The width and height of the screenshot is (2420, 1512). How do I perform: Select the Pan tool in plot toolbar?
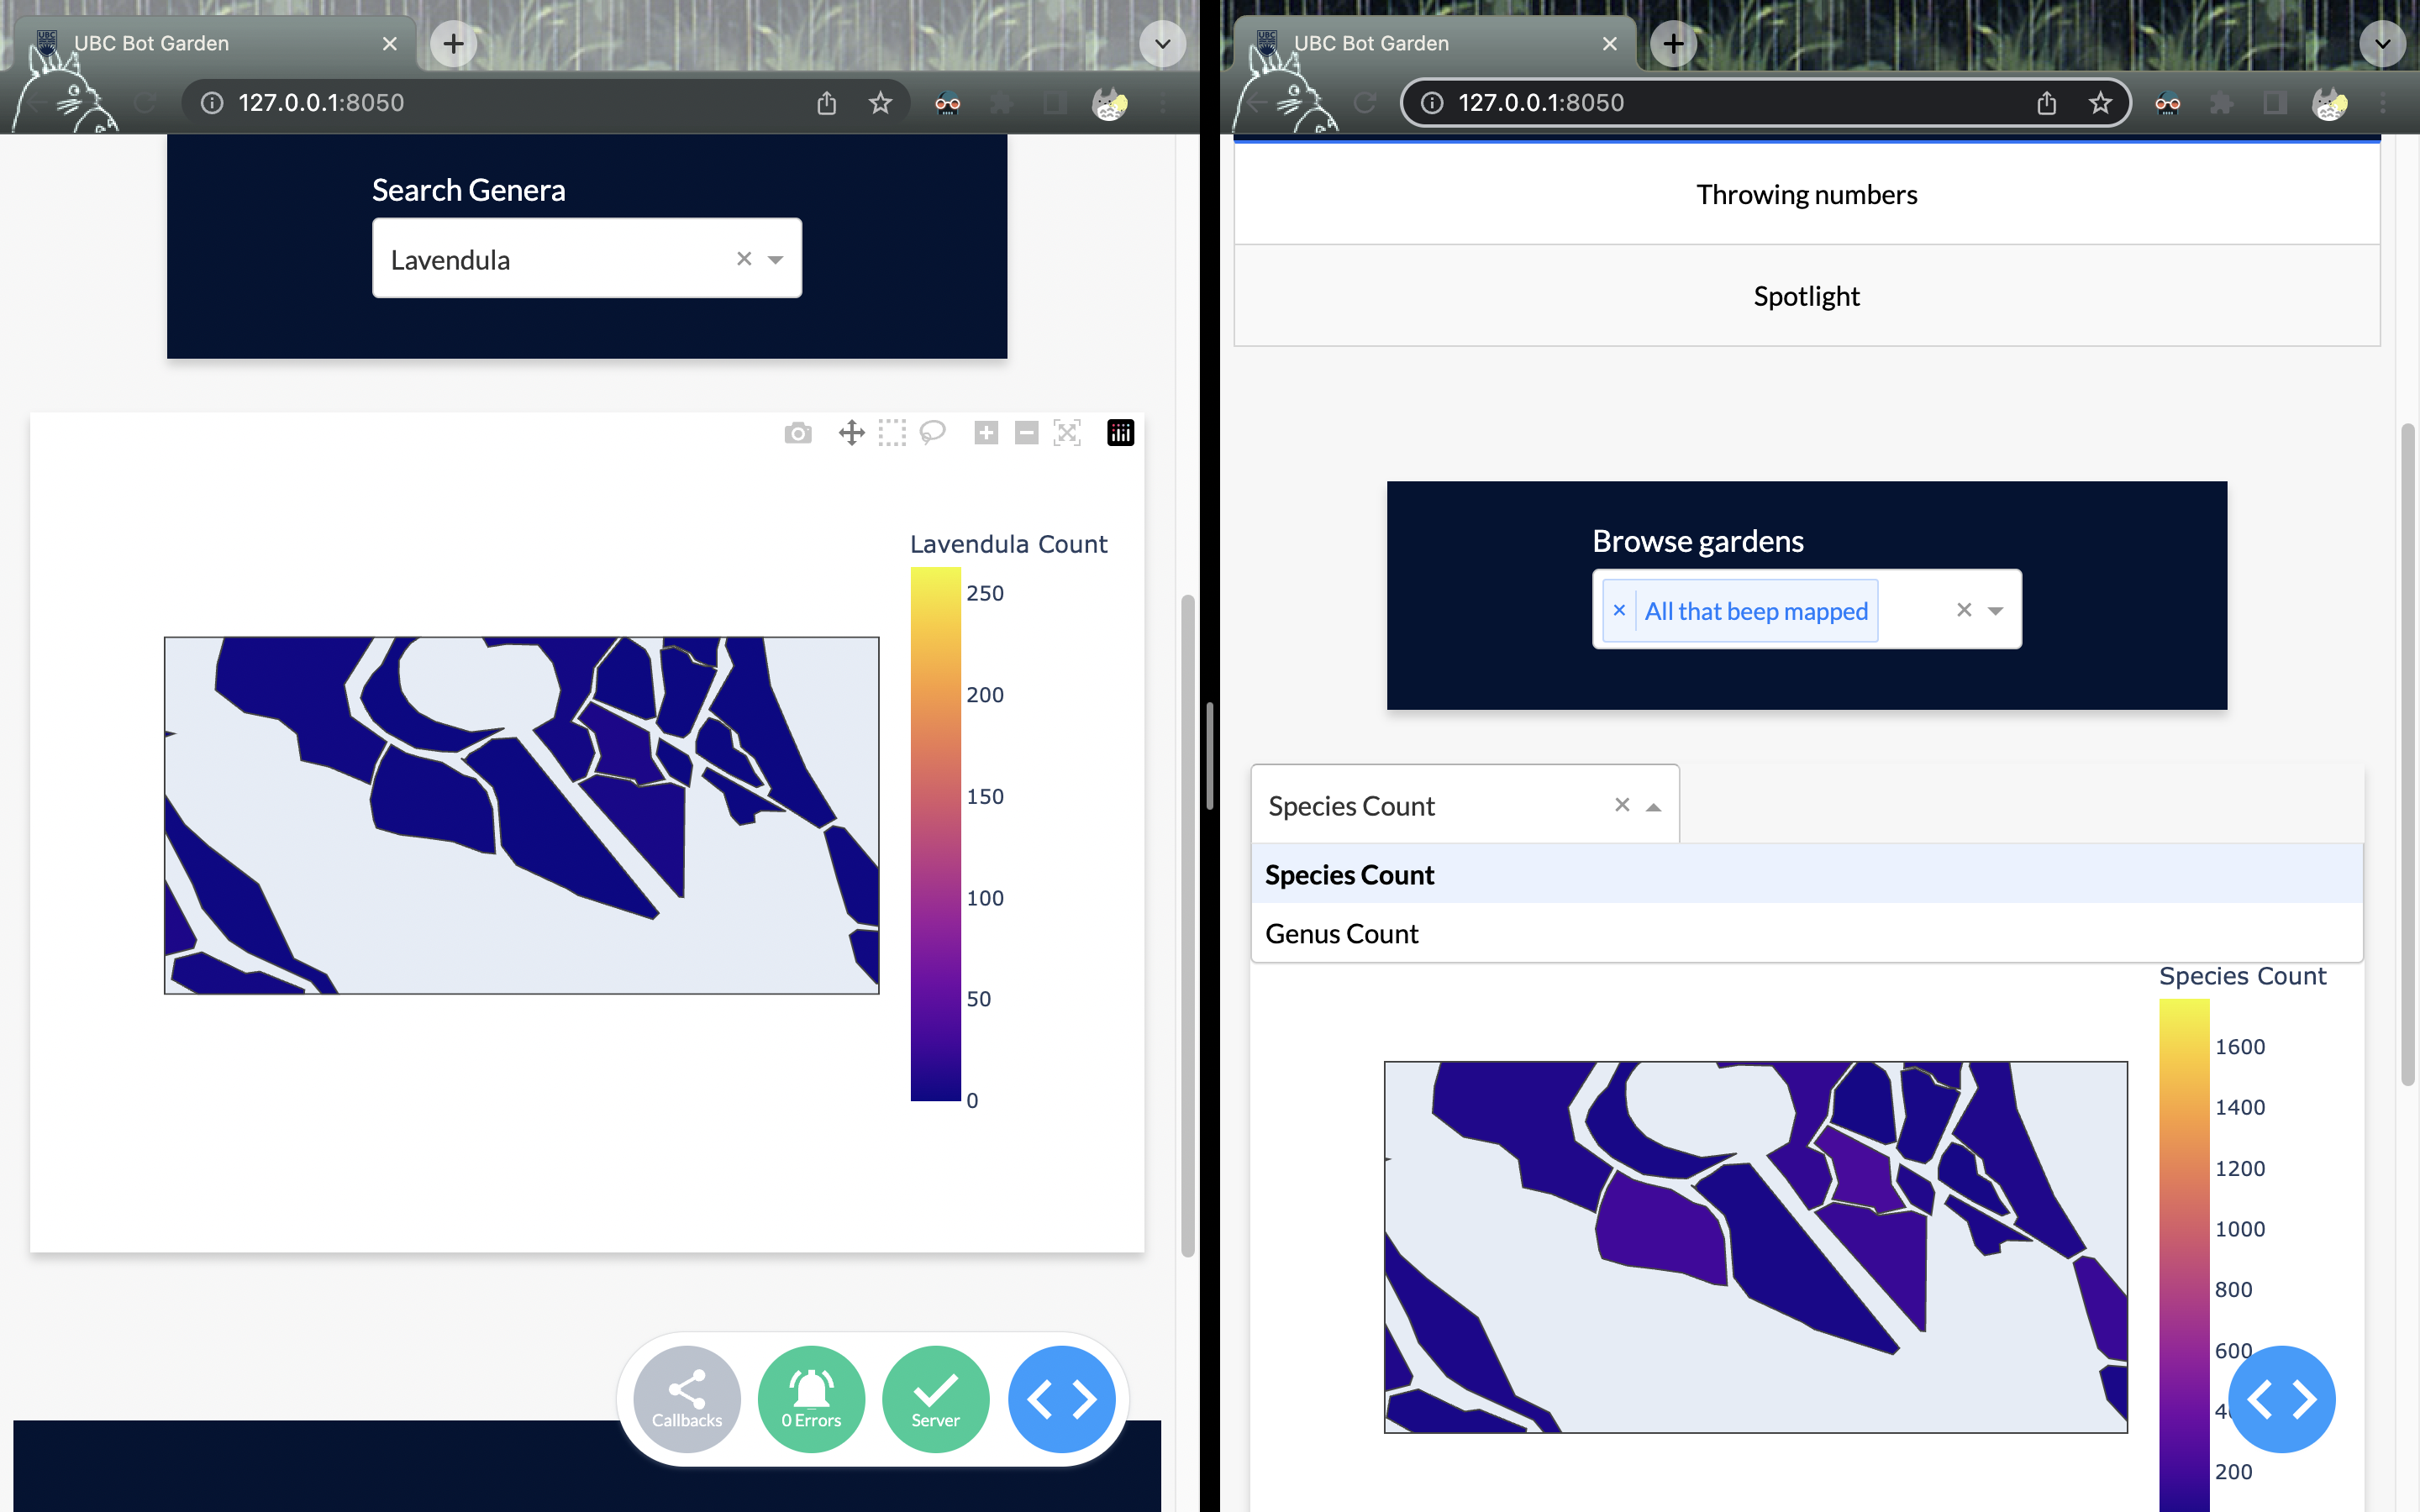pyautogui.click(x=851, y=433)
